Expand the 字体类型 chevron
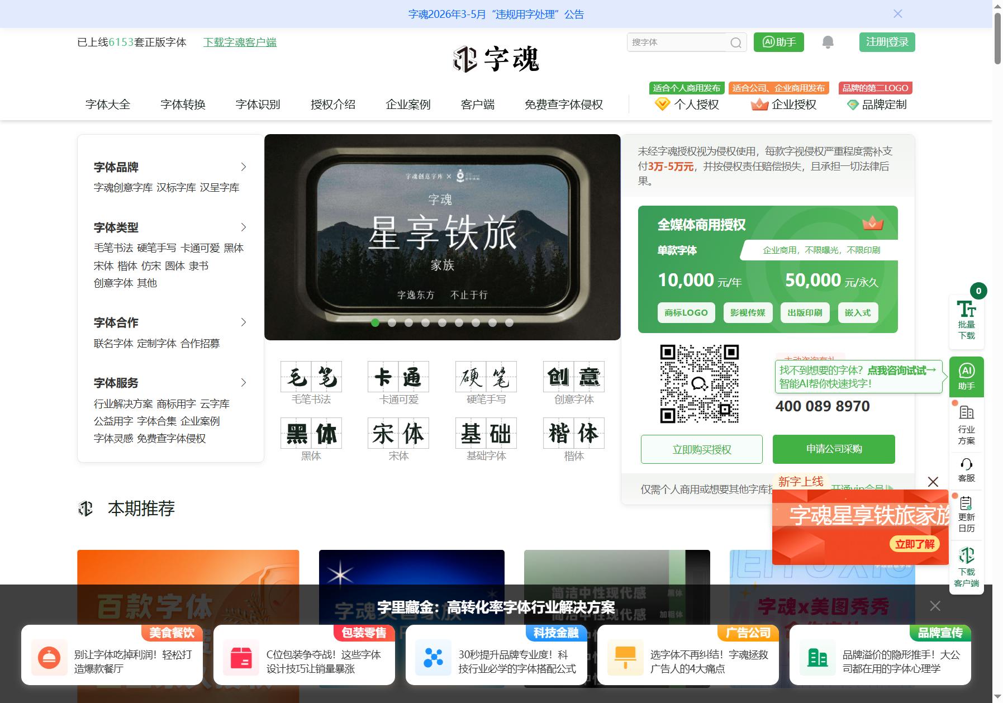 [243, 227]
